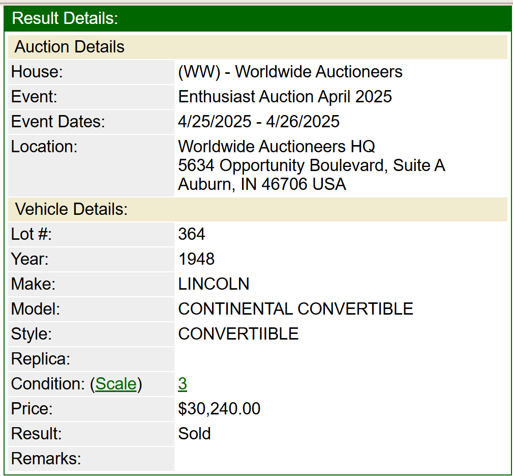Click the CONVERTIIBLE style value

(x=238, y=334)
